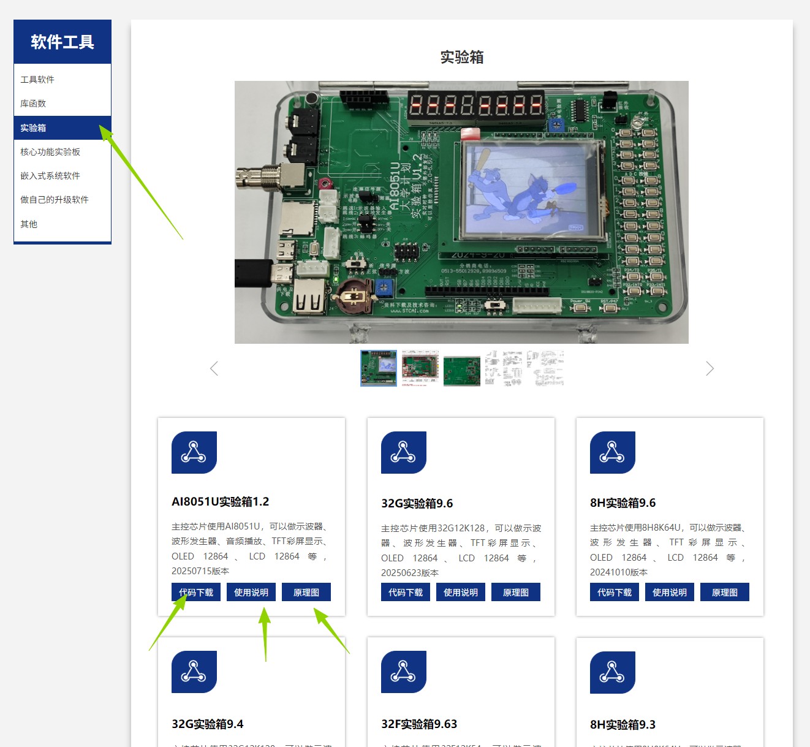Screen dimensions: 810x747
Task: Open 使用说明 for 32G实验箱9.6
Action: [461, 593]
